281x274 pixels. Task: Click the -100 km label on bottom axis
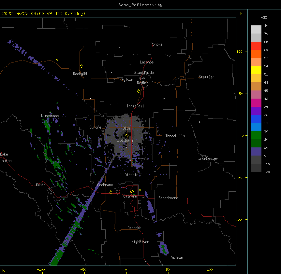41,269
